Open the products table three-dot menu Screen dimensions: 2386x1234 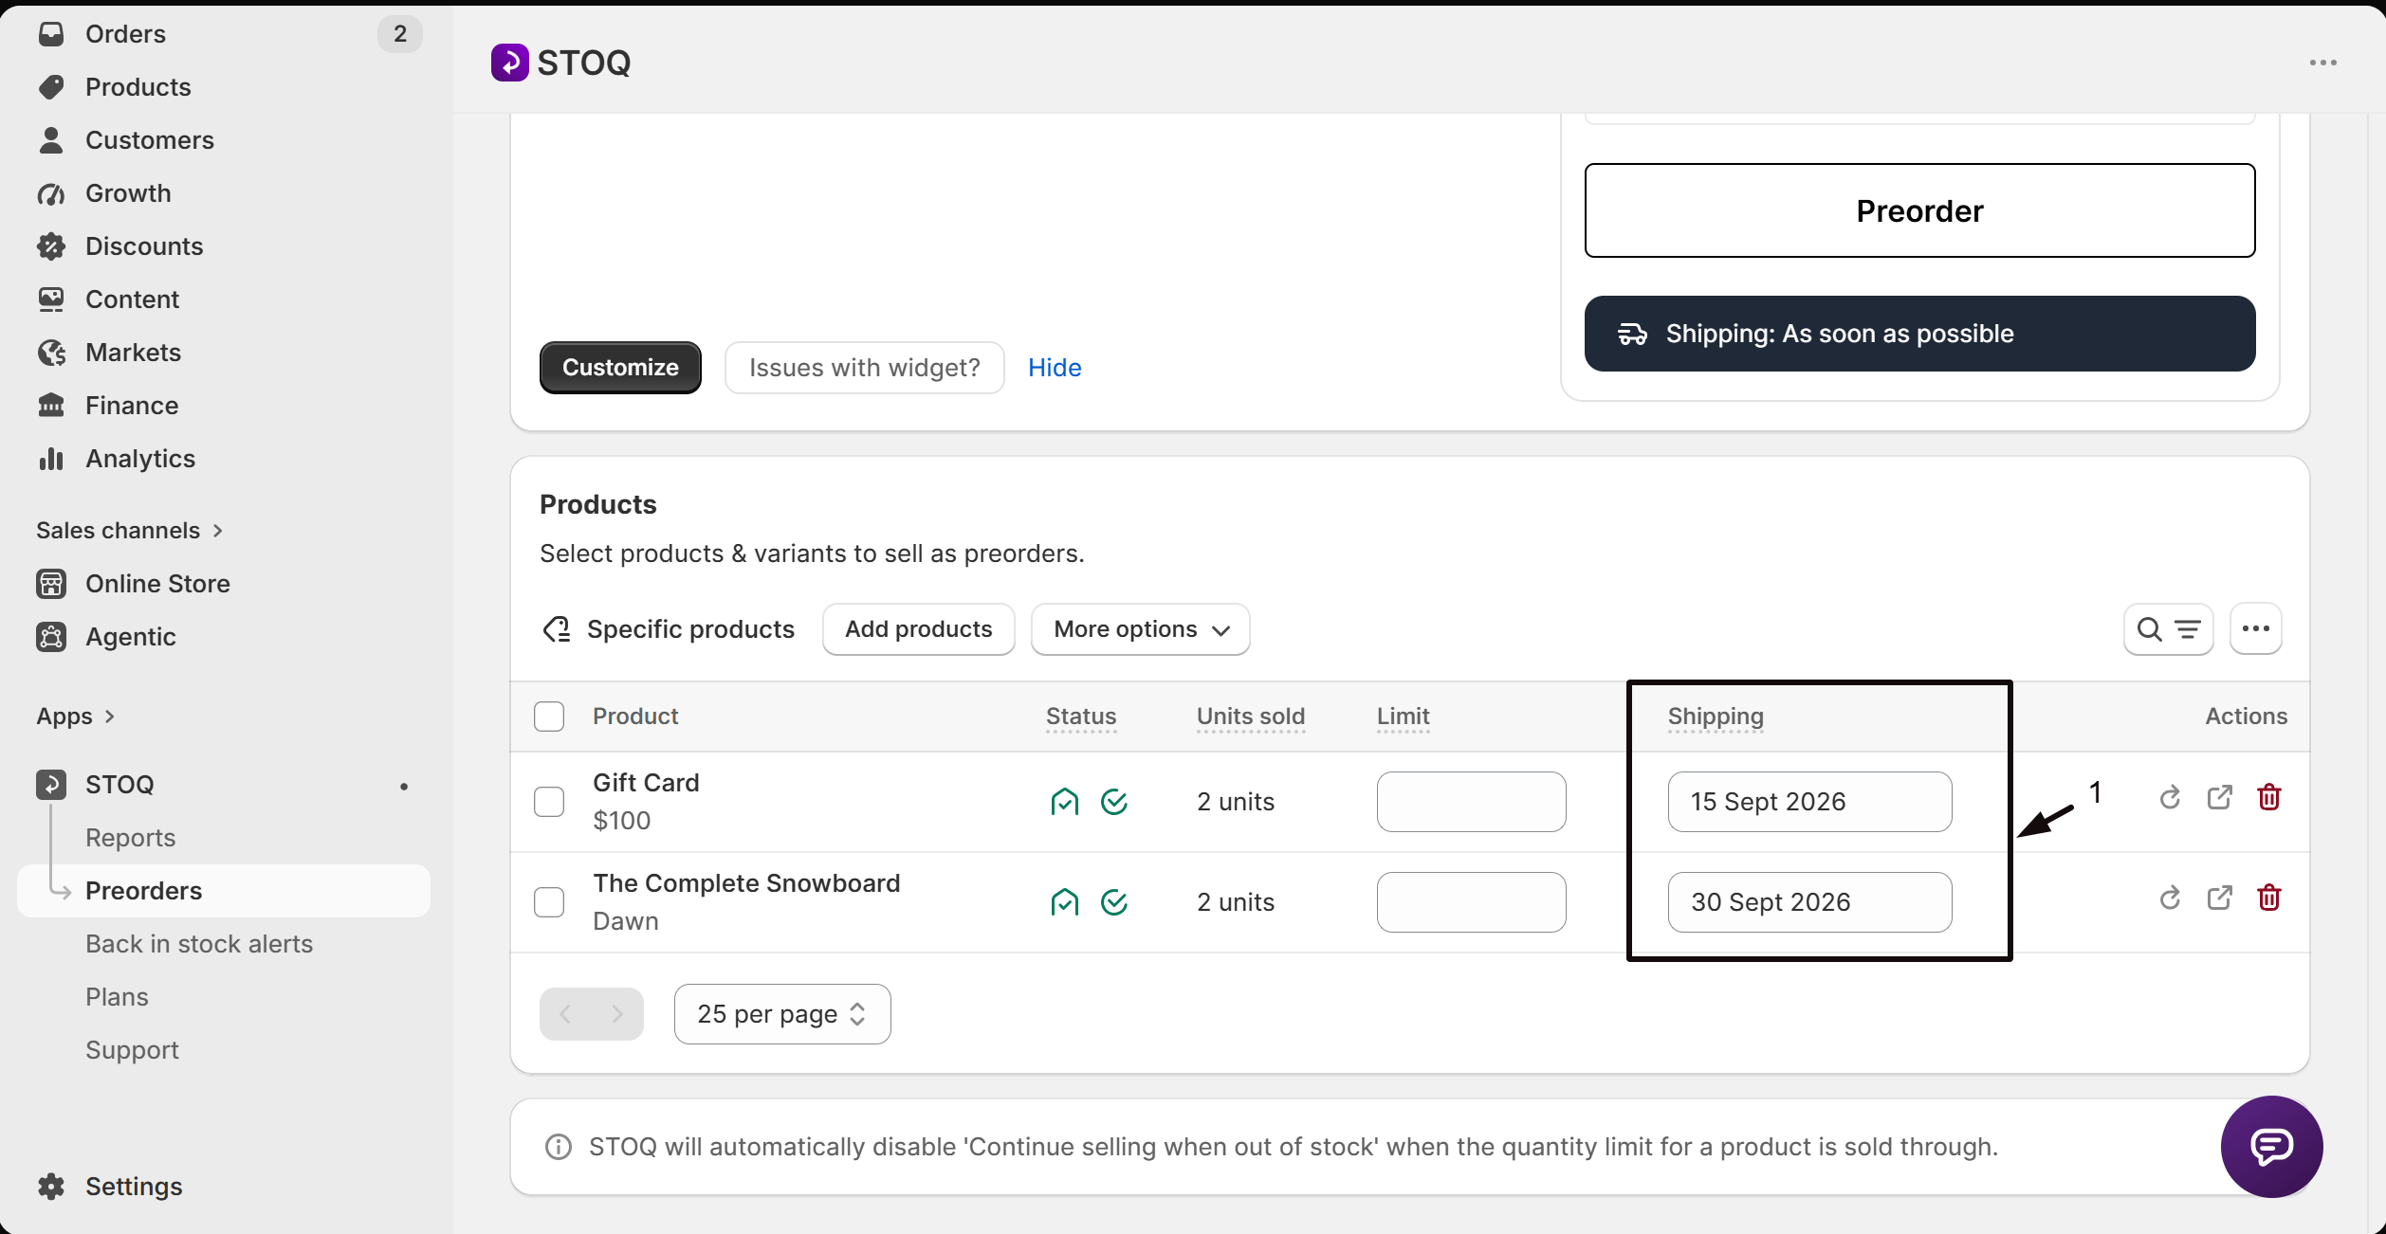coord(2255,629)
